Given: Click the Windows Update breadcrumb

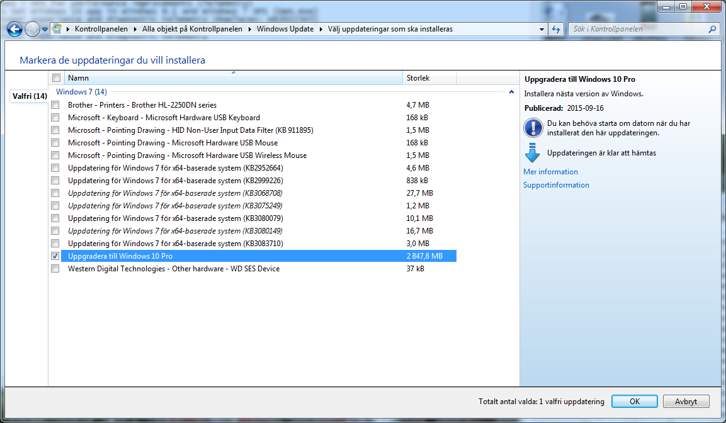Looking at the screenshot, I should coord(285,29).
